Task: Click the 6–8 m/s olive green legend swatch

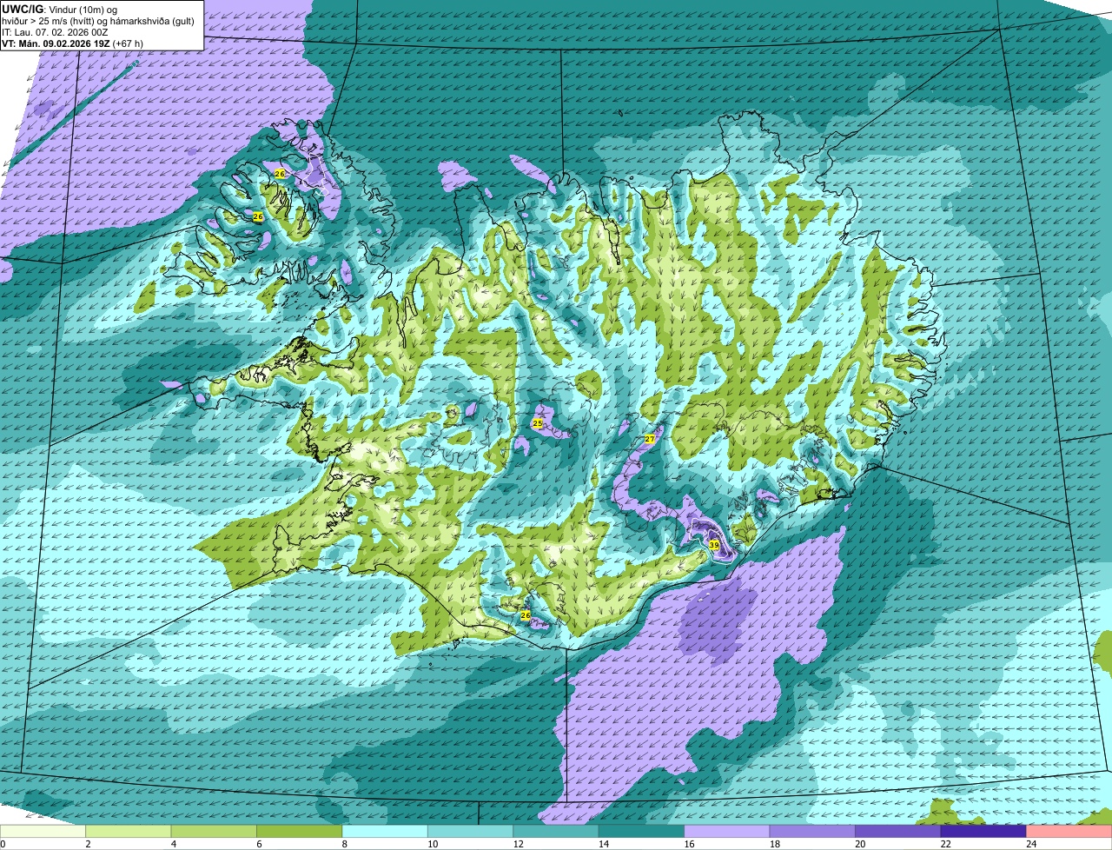Action: pyautogui.click(x=300, y=831)
